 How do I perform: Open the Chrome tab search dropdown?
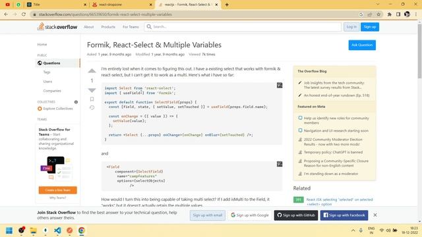click(x=378, y=5)
